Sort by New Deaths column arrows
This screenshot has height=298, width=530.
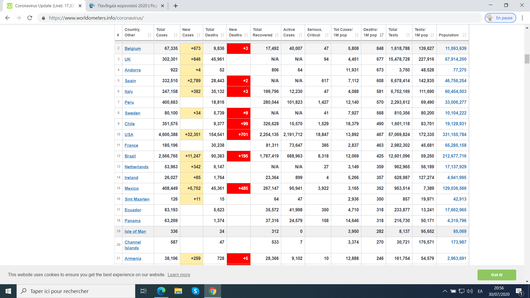(246, 35)
